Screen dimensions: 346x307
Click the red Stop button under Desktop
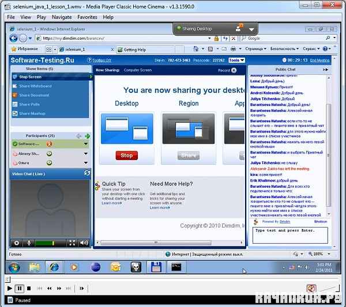[127, 156]
